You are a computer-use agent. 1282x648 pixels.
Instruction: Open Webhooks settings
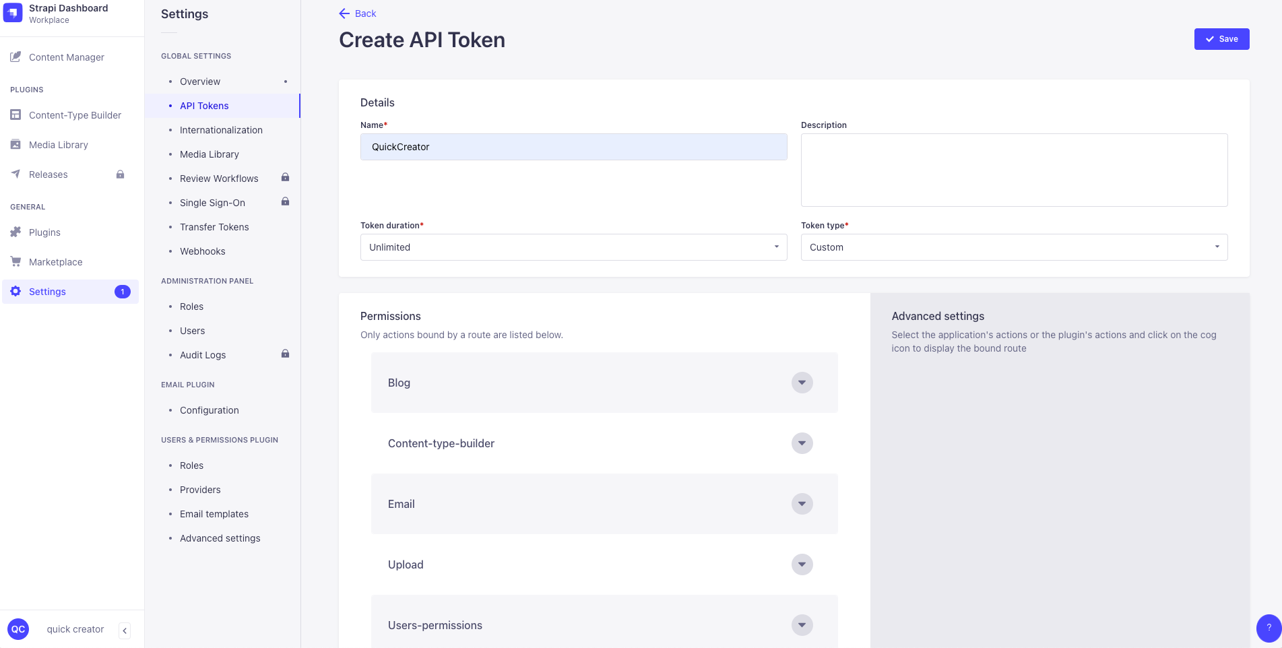pos(202,251)
